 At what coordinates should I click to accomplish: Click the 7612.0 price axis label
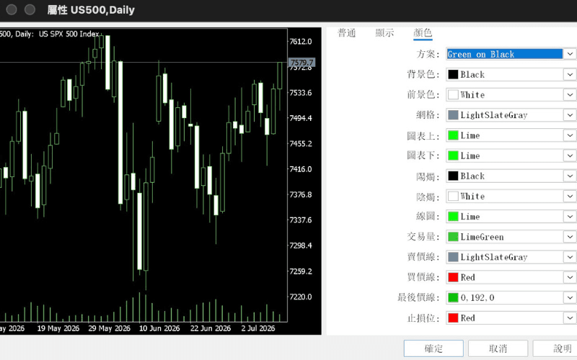pos(301,42)
